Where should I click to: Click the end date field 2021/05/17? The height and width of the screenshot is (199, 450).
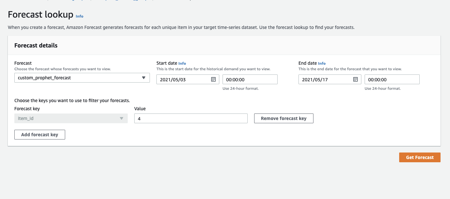(325, 79)
